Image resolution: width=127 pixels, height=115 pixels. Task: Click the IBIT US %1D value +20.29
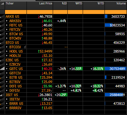tap(61, 95)
